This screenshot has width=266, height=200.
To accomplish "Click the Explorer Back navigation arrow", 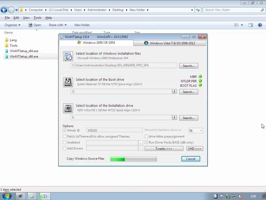I will click(4, 10).
